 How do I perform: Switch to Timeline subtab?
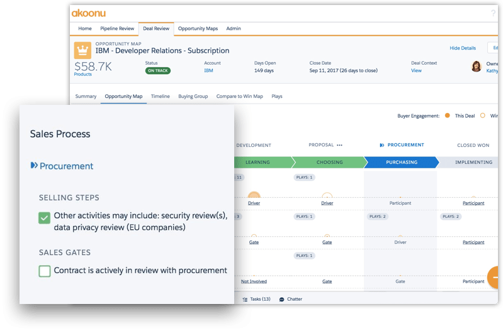(x=161, y=96)
